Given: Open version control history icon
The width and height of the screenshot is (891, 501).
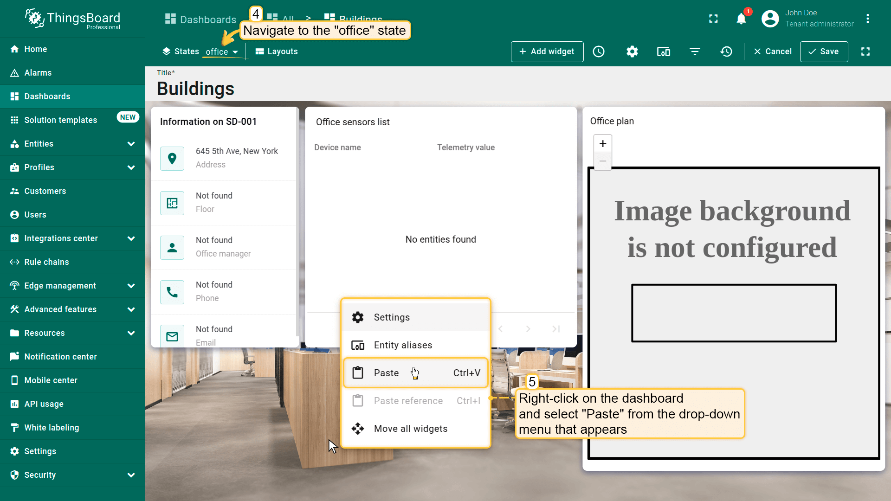Looking at the screenshot, I should 726,51.
